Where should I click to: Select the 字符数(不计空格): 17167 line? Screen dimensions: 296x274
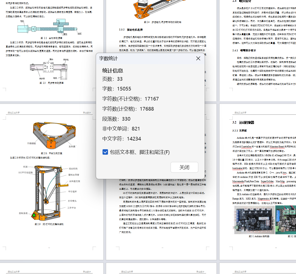130,99
